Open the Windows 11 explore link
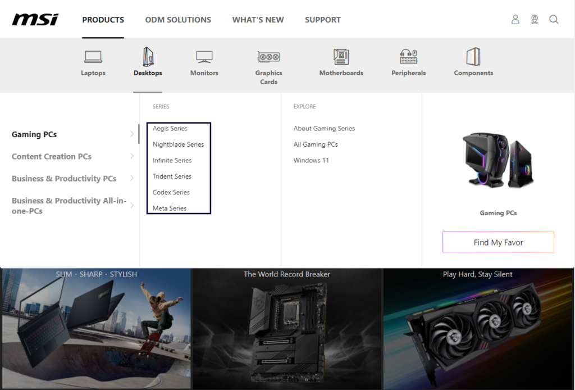 pos(311,161)
